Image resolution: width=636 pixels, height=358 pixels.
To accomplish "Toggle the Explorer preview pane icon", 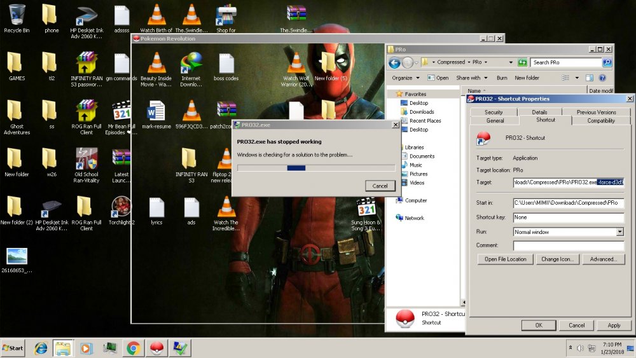I will (590, 78).
